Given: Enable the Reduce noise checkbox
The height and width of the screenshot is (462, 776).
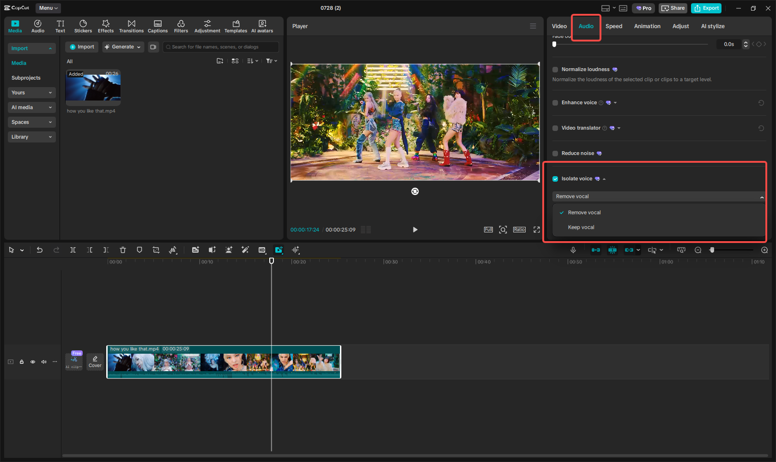Looking at the screenshot, I should [x=555, y=154].
